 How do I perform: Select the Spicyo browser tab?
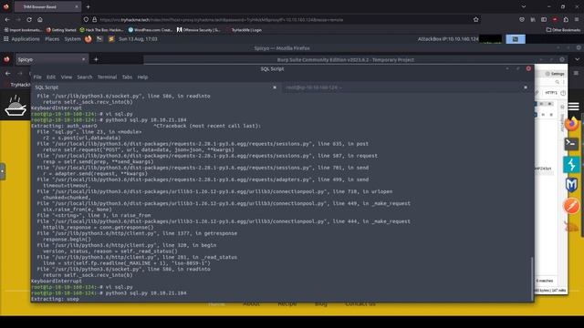pos(51,59)
